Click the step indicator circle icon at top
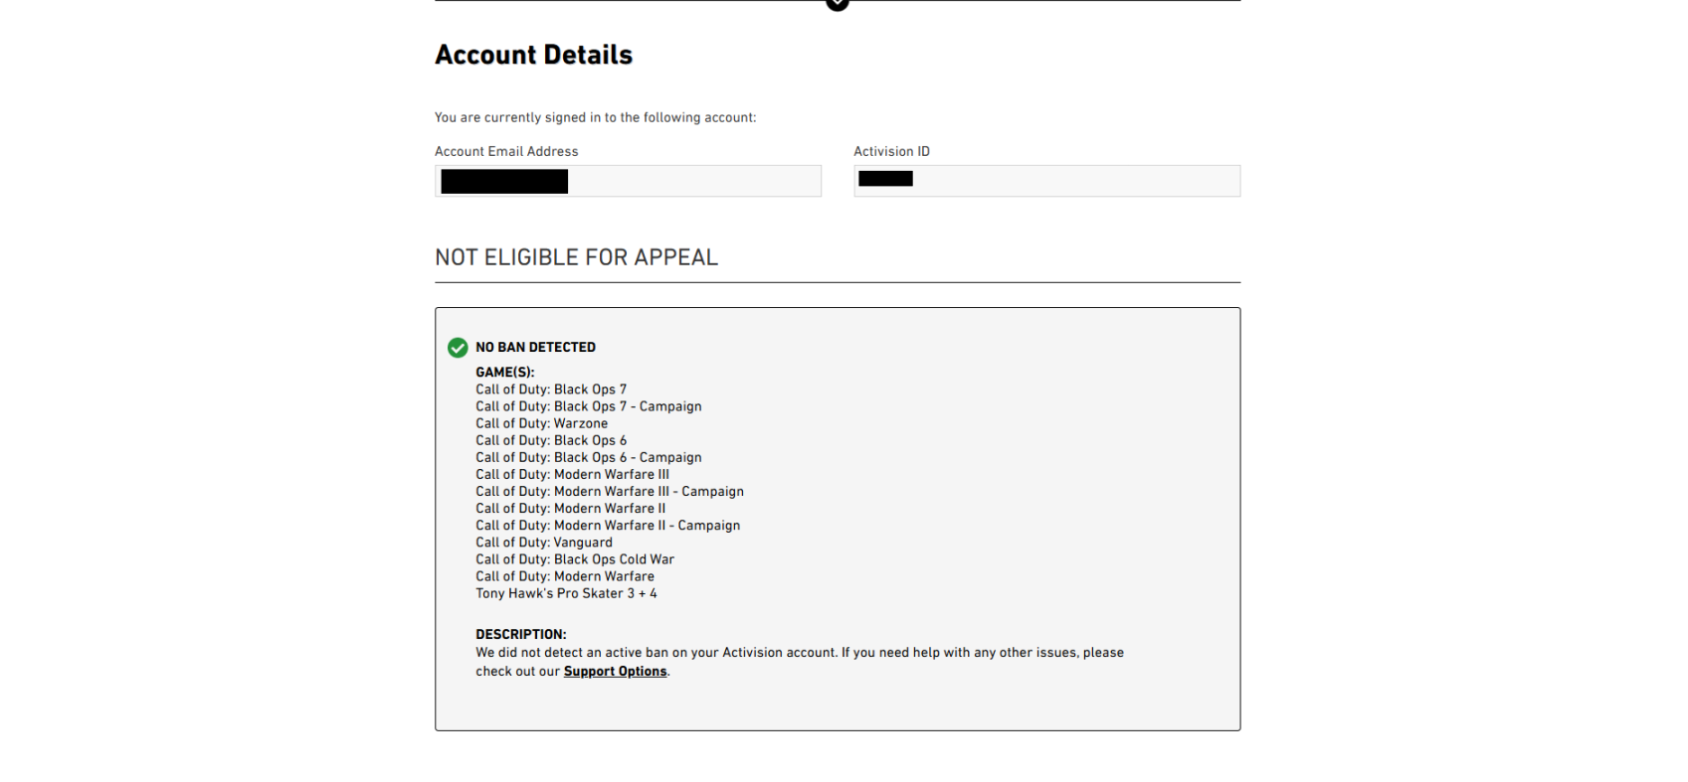The width and height of the screenshot is (1688, 782). (x=838, y=3)
